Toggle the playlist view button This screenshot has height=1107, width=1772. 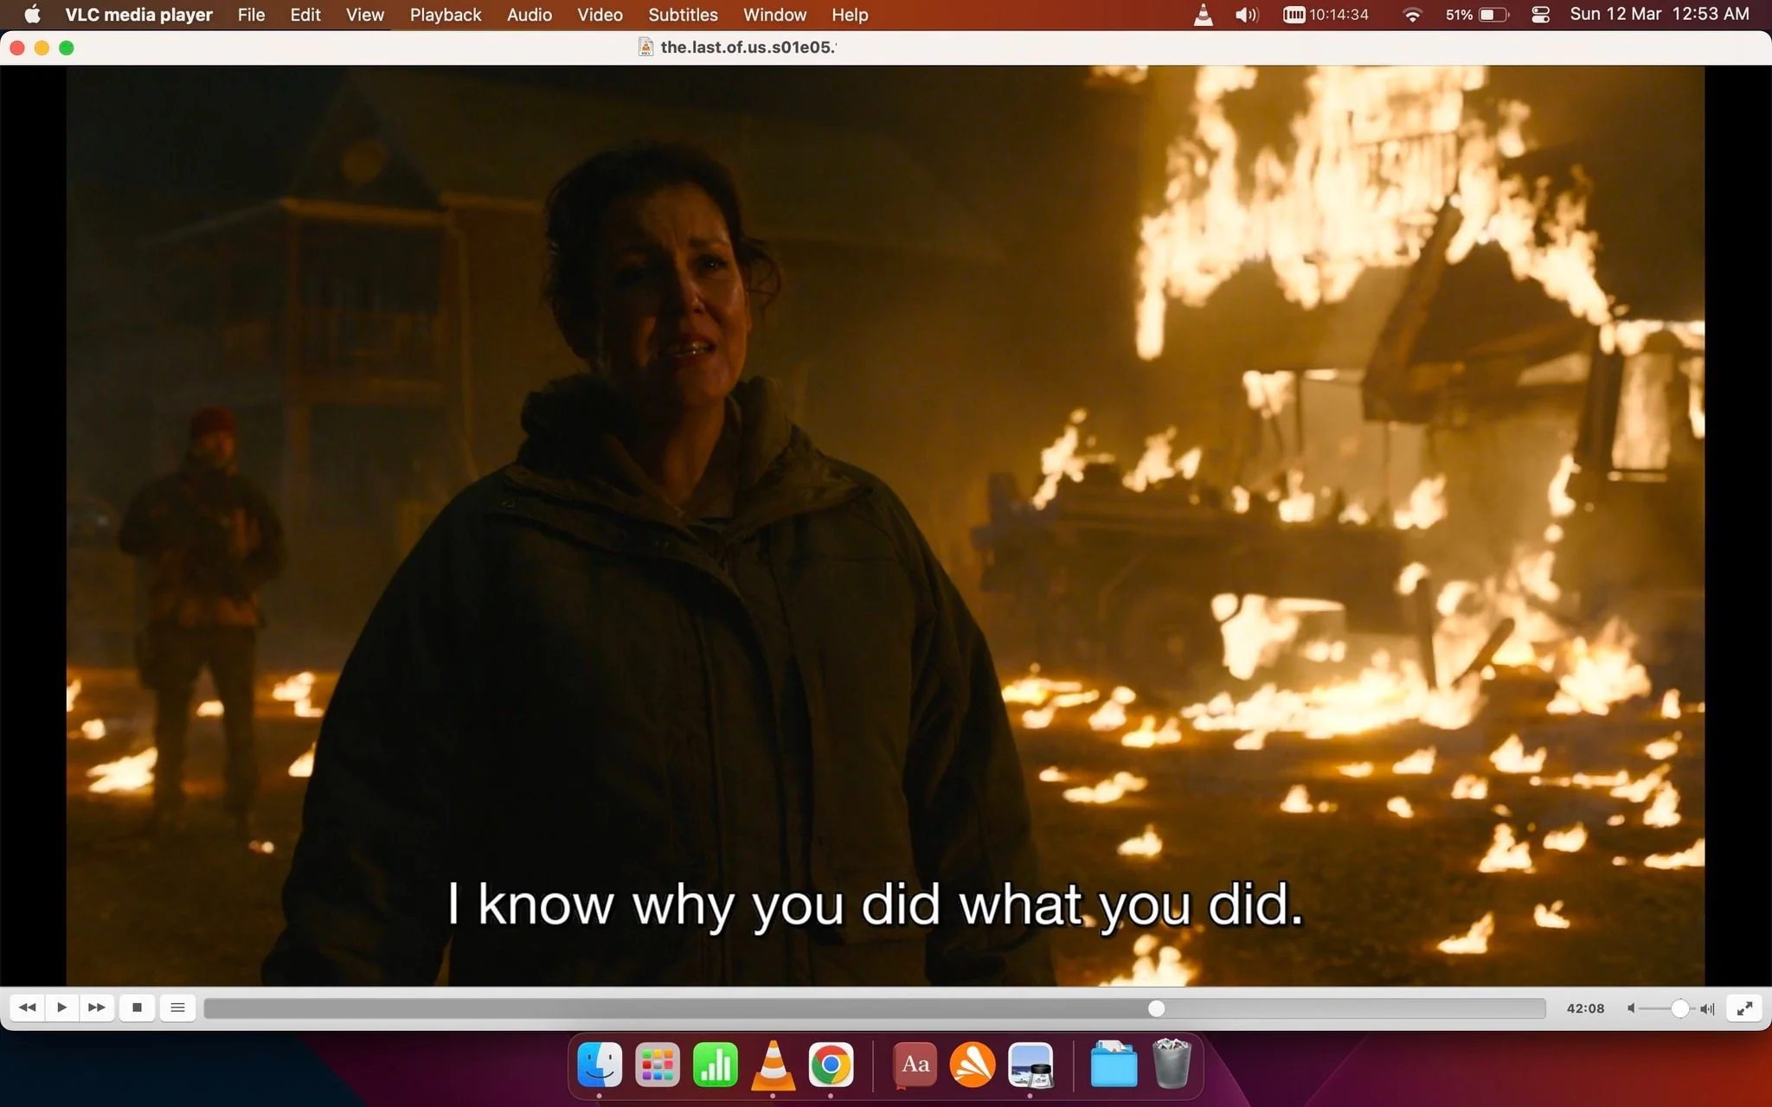(x=177, y=1008)
